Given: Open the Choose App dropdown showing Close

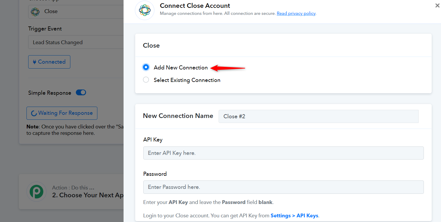Looking at the screenshot, I should click(x=76, y=12).
